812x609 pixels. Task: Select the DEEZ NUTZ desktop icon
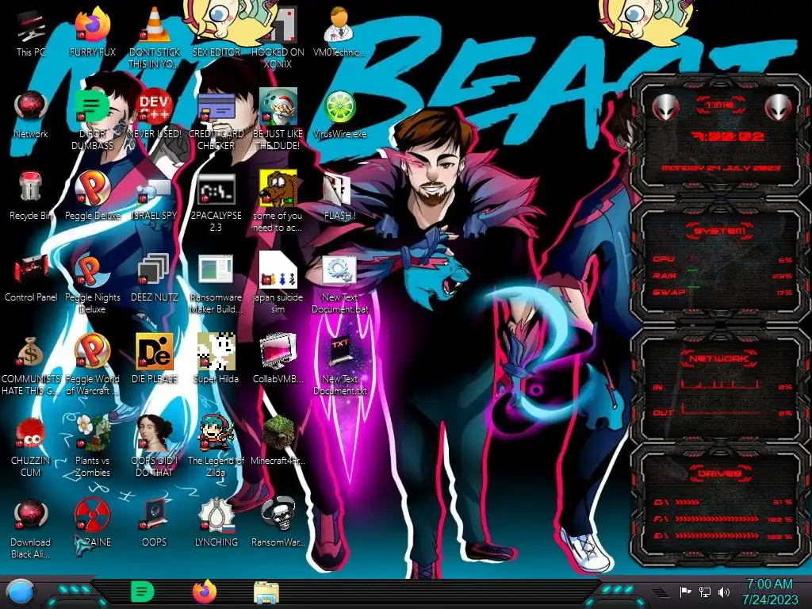[154, 278]
